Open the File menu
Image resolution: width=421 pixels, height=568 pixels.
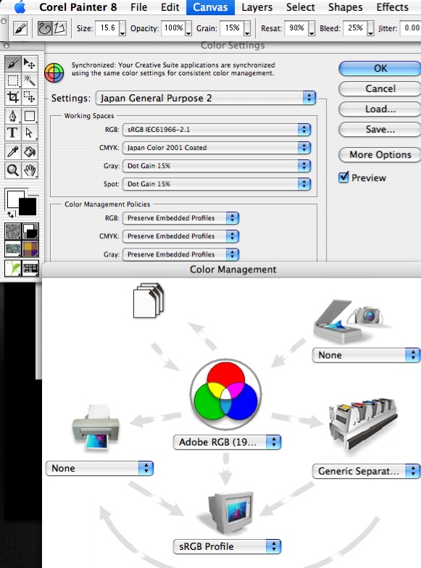tap(139, 7)
